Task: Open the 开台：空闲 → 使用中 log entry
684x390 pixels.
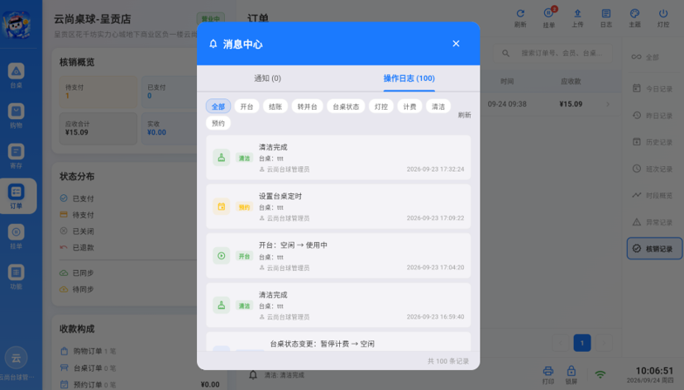Action: click(338, 256)
